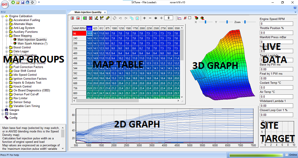This screenshot has width=298, height=158.
Task: Select the Variable Cam Timing folder
Action: pyautogui.click(x=27, y=106)
